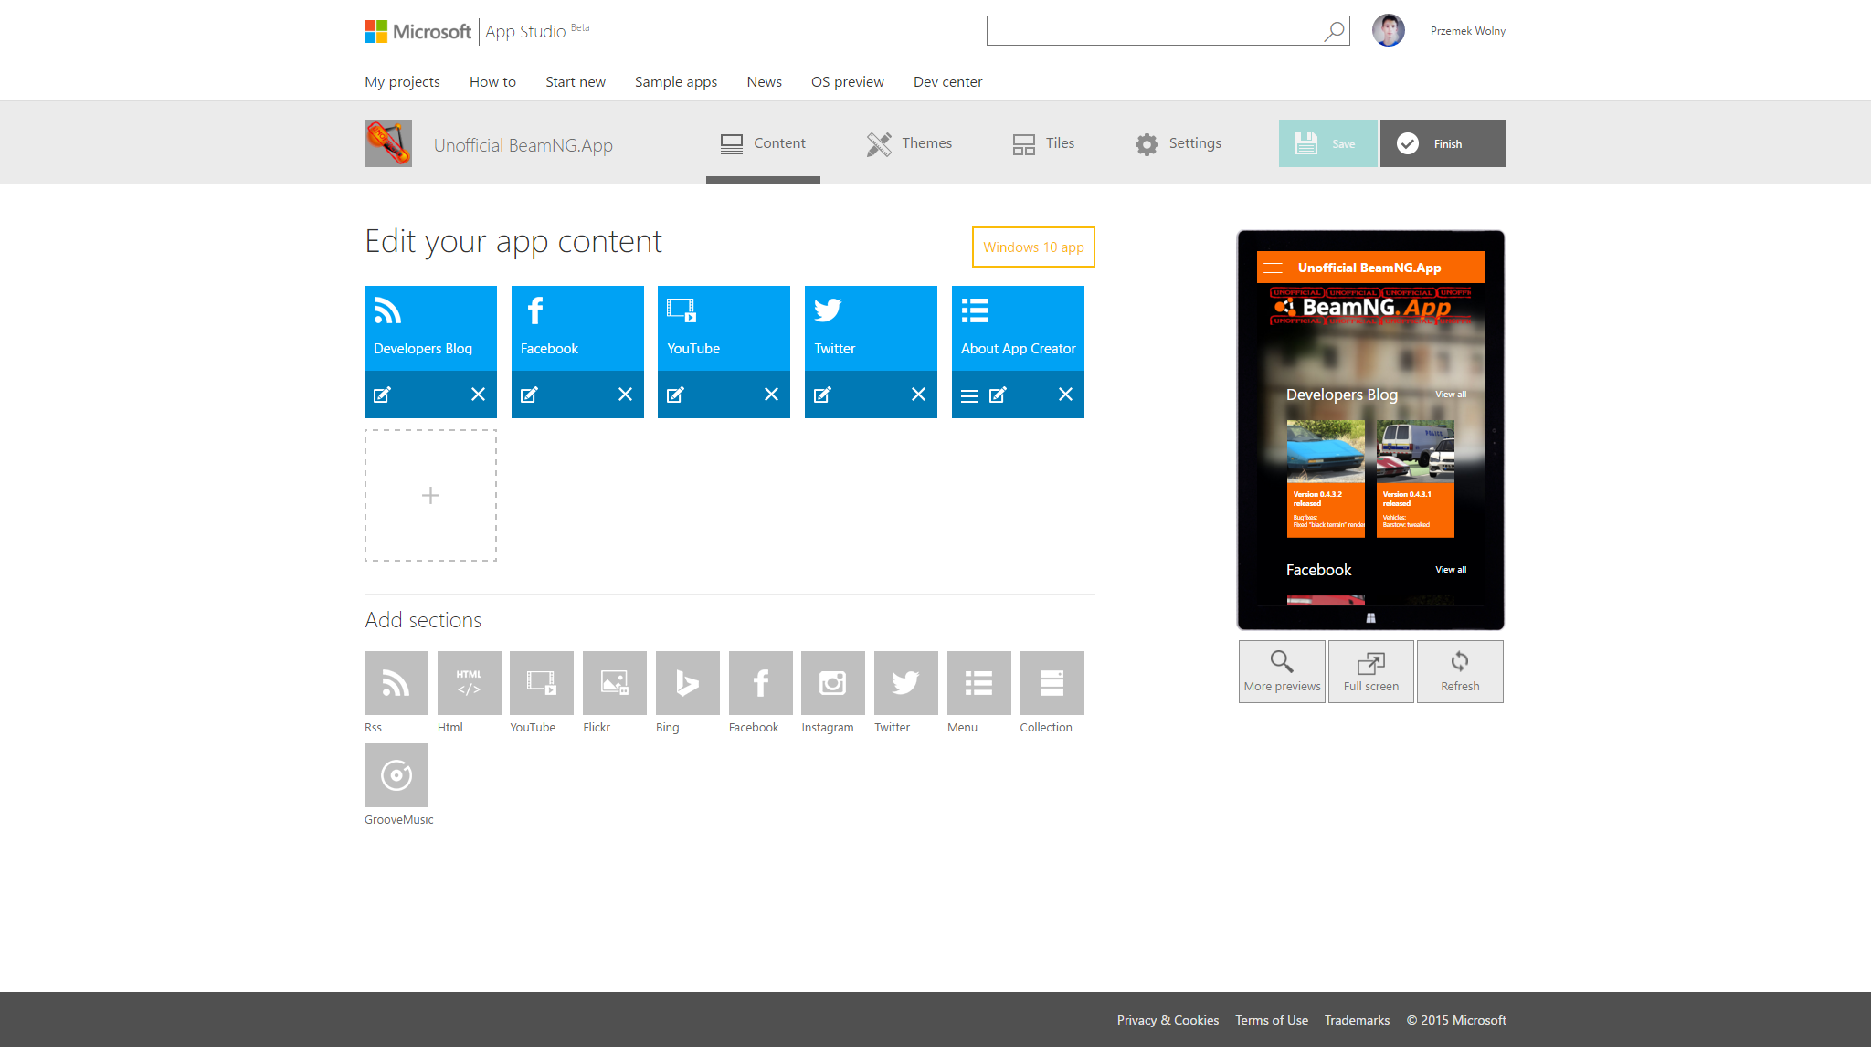1871x1052 pixels.
Task: Click the Unofficial BeamNG.App project title
Action: point(523,145)
